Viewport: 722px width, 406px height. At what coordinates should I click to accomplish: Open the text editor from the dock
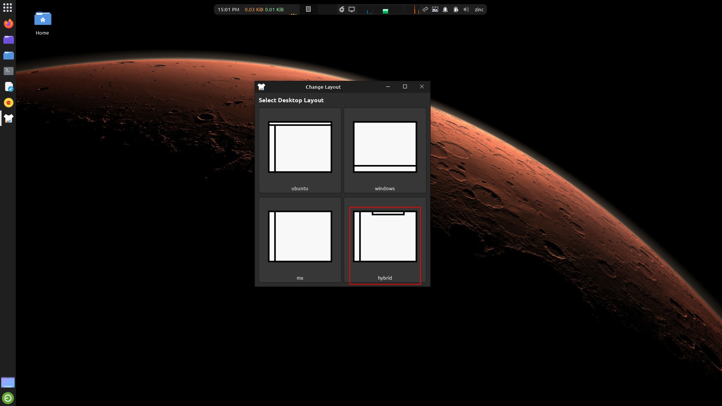(x=8, y=87)
